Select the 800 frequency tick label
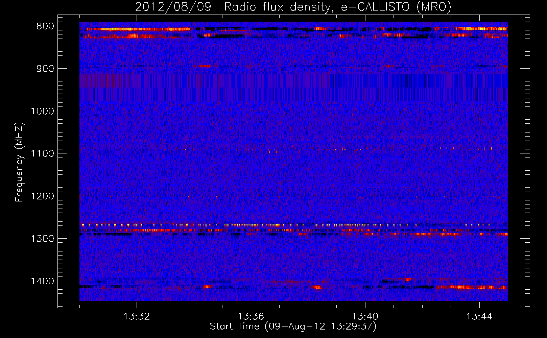The height and width of the screenshot is (338, 547). tap(45, 26)
